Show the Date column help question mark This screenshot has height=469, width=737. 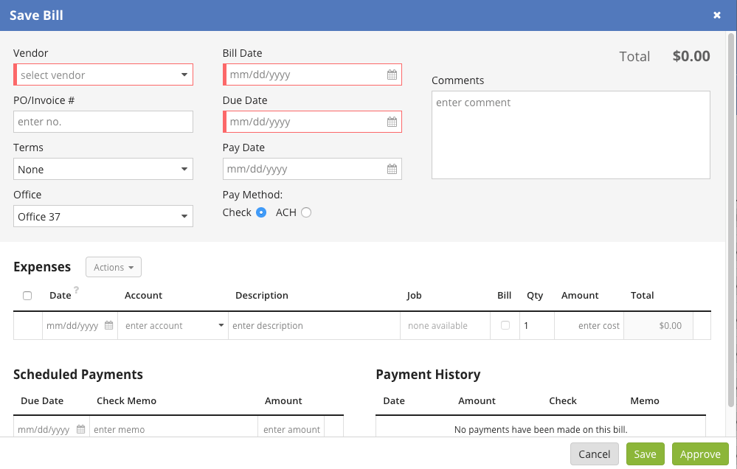(x=76, y=290)
